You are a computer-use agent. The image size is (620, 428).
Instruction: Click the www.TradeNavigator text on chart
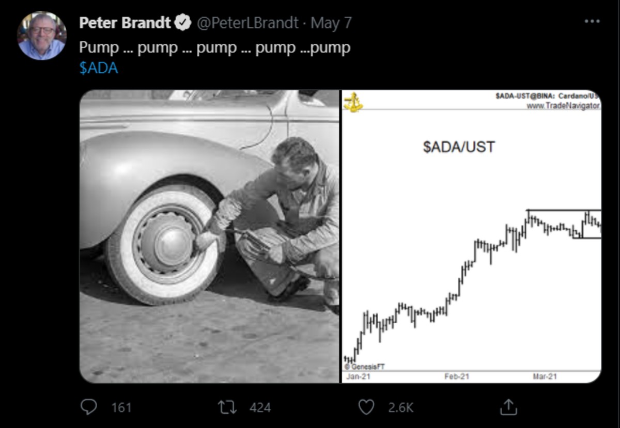pos(563,105)
